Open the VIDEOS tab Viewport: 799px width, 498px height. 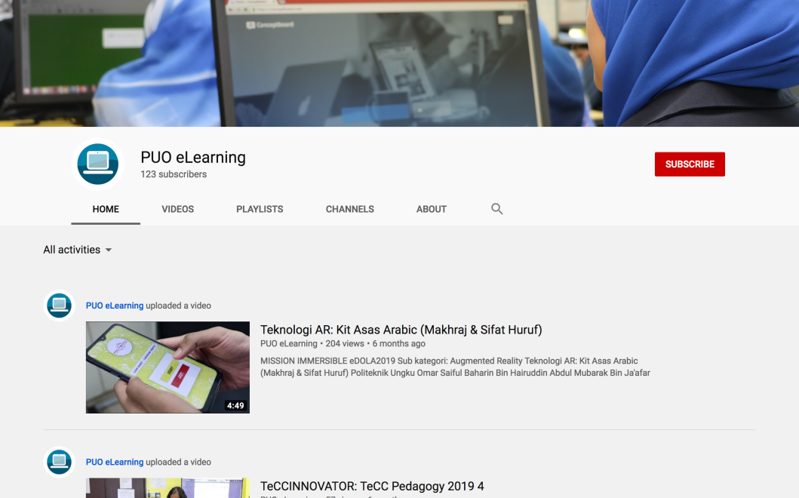[177, 209]
